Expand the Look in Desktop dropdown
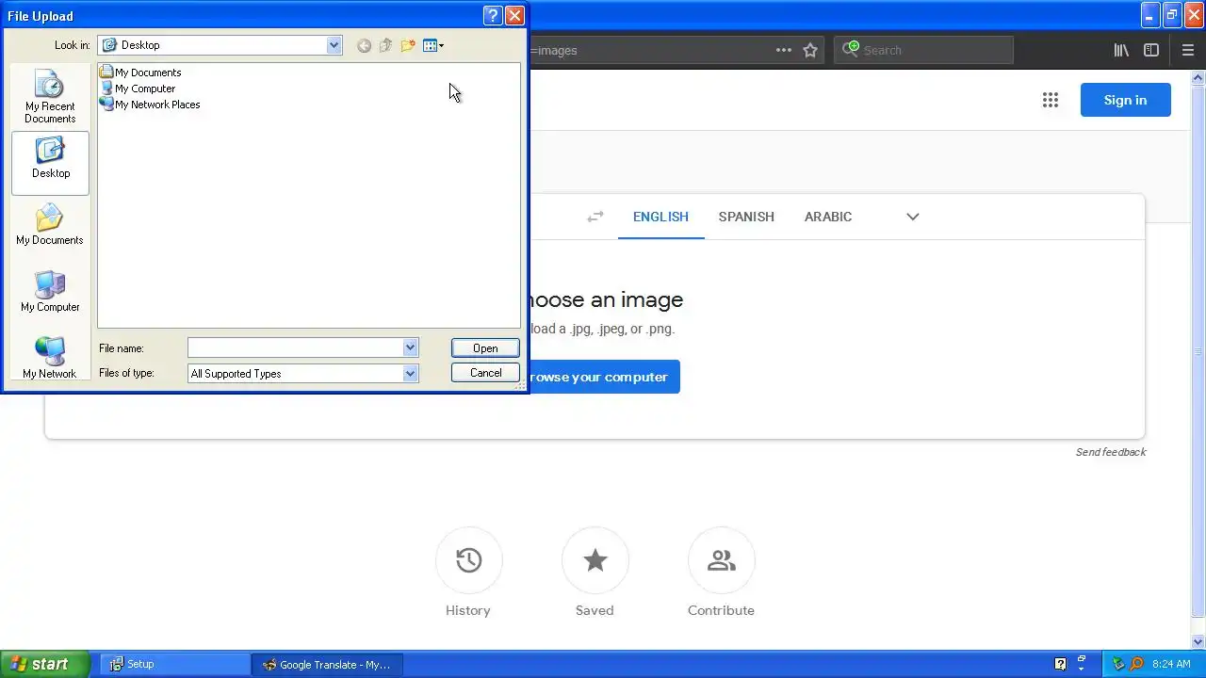This screenshot has height=678, width=1206. click(x=334, y=45)
